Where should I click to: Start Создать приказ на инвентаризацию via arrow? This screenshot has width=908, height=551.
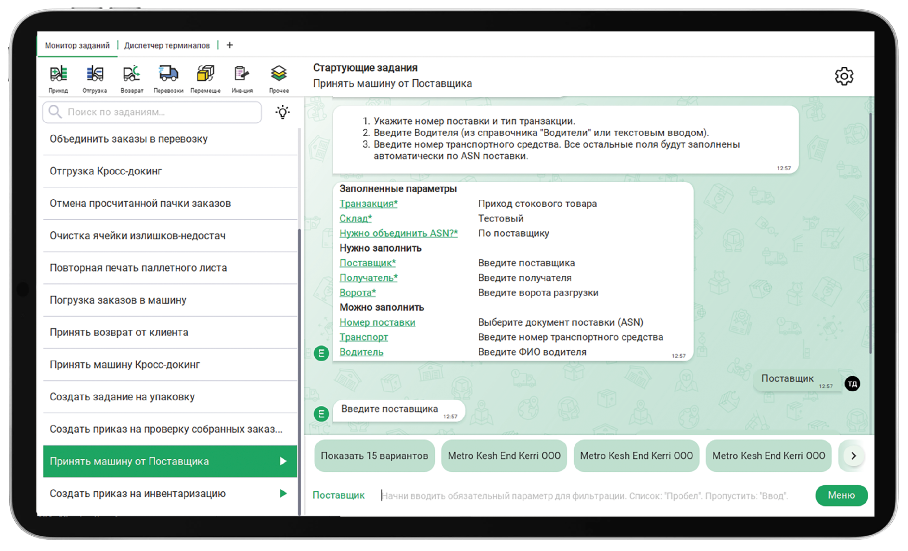(283, 494)
